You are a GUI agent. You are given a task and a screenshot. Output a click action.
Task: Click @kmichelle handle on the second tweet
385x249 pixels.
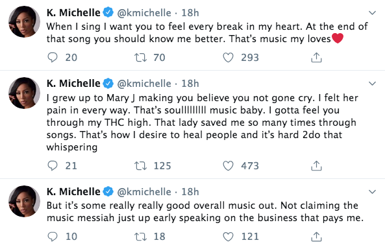click(x=144, y=84)
